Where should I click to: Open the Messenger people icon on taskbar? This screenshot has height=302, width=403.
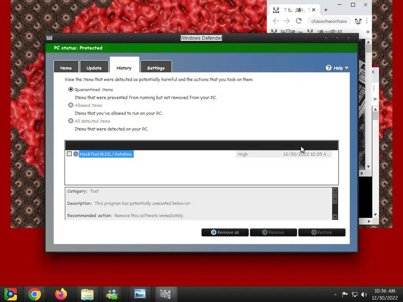click(x=112, y=294)
